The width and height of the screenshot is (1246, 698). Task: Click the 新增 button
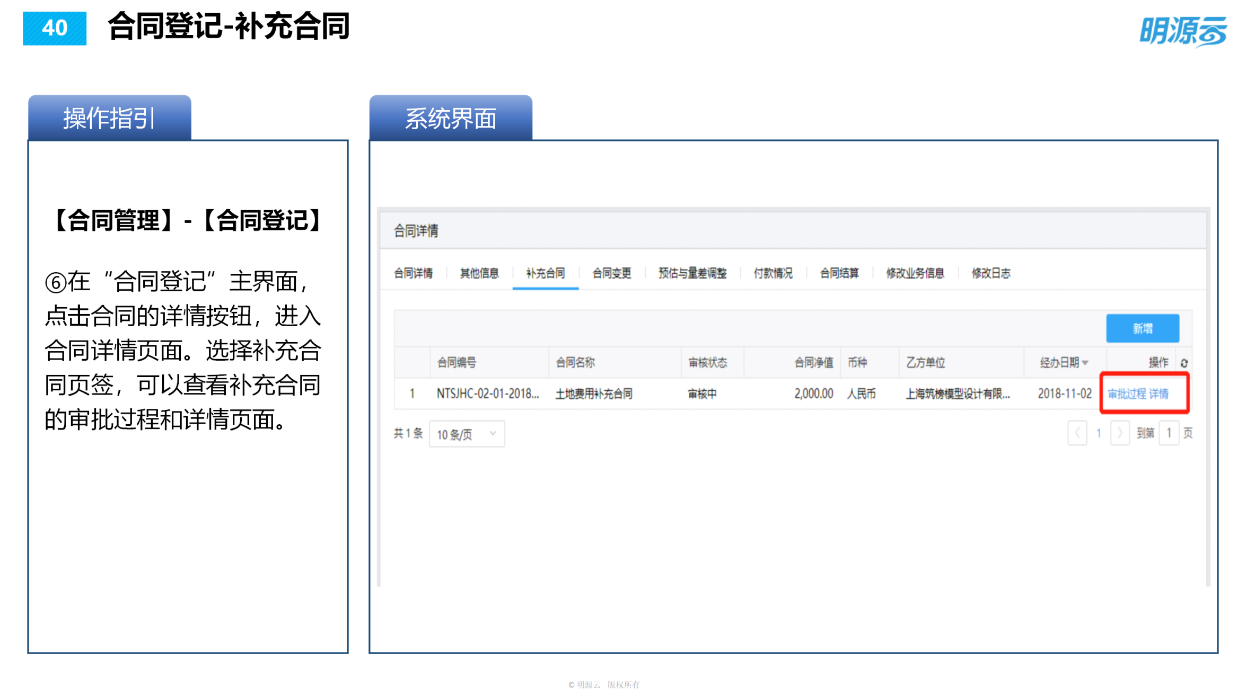(1143, 328)
